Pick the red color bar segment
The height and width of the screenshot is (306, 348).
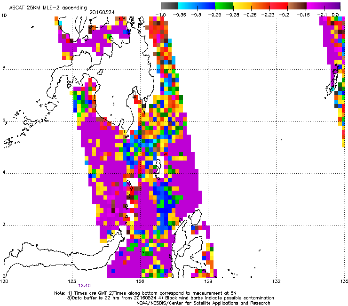coord(279,6)
